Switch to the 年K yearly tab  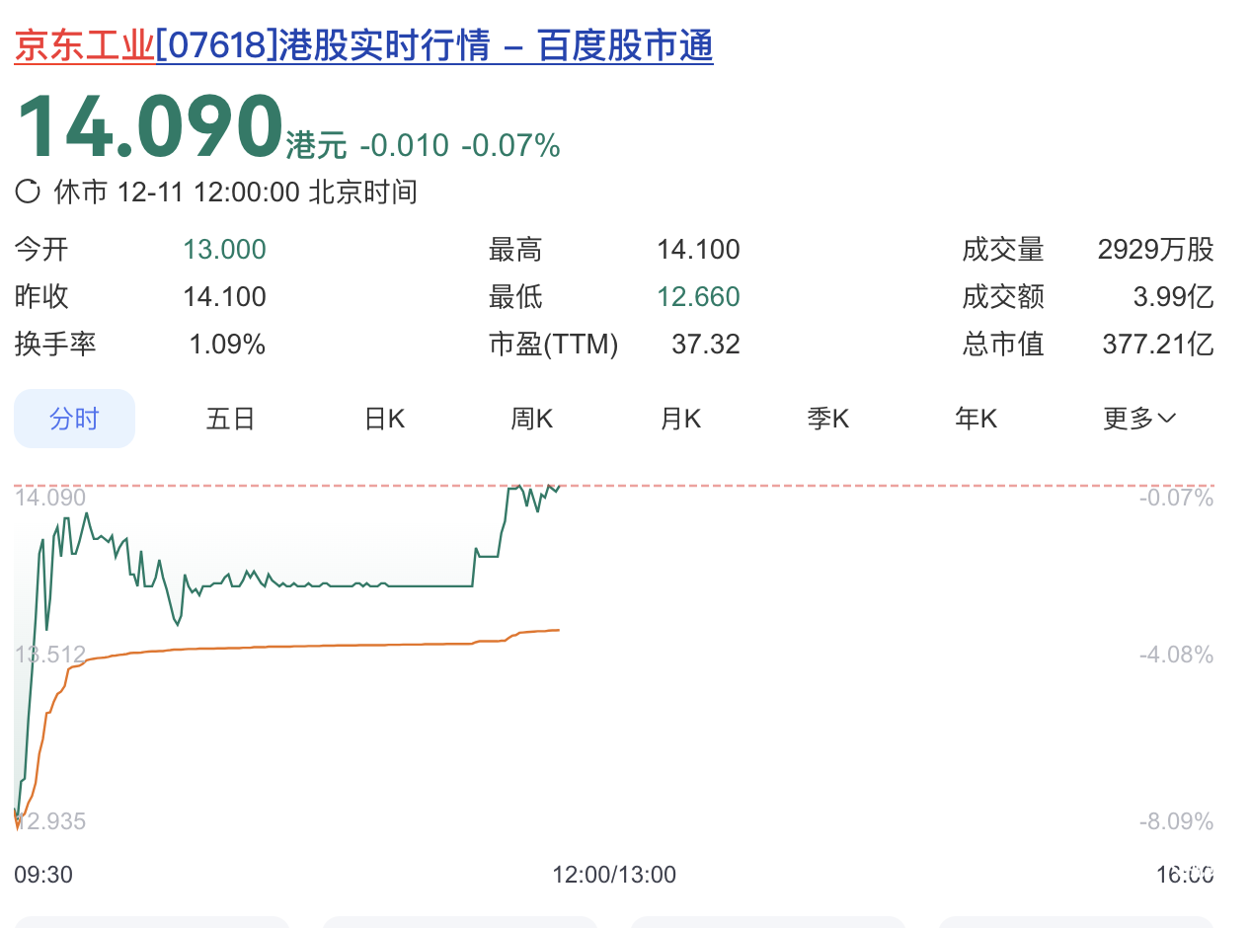976,419
